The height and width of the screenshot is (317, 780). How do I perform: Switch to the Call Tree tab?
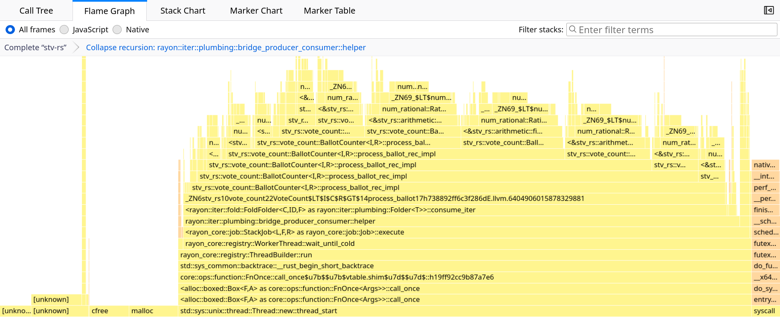36,11
